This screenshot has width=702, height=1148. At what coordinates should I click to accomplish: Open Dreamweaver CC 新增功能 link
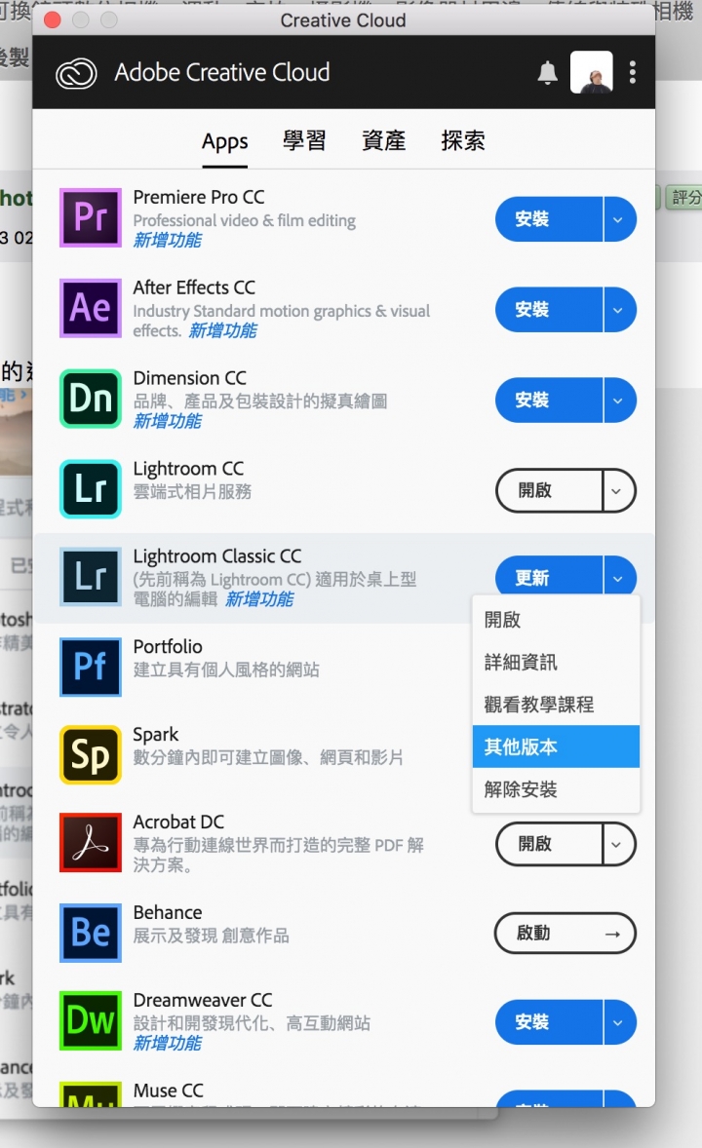[167, 1044]
